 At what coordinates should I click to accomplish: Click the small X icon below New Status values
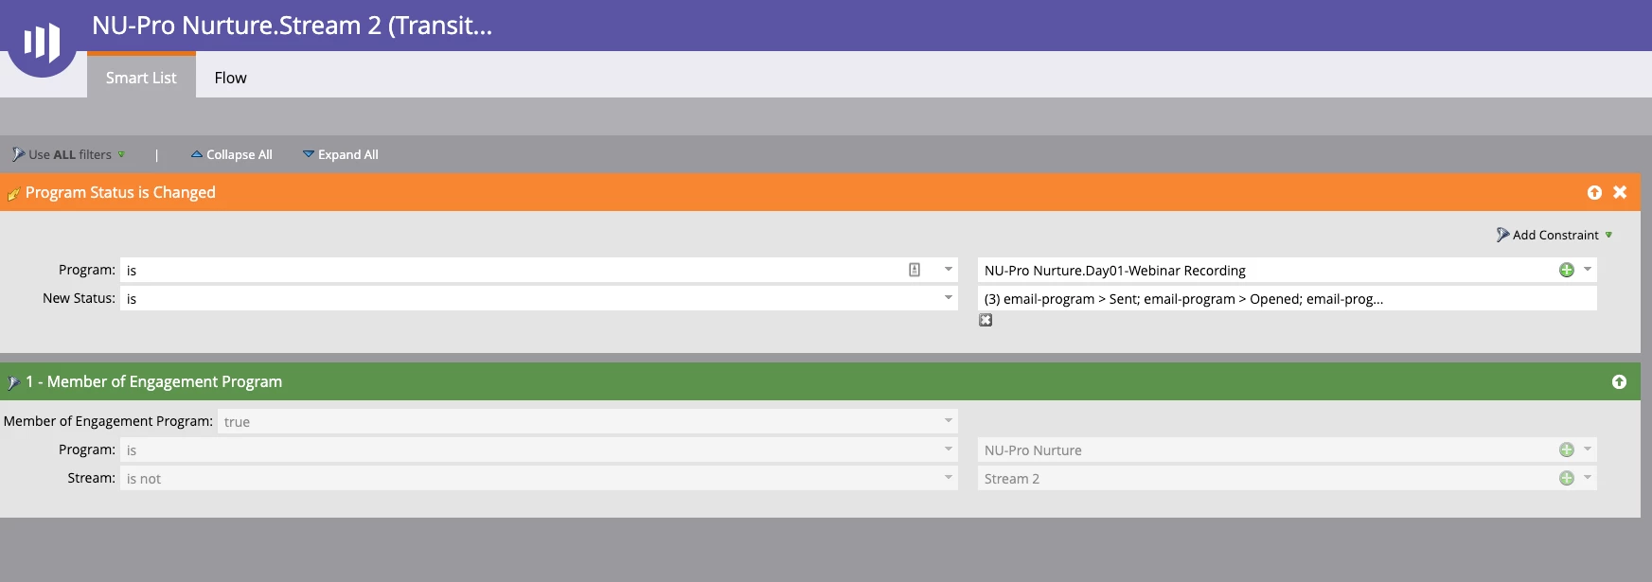tap(986, 320)
